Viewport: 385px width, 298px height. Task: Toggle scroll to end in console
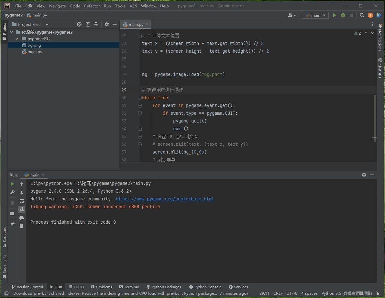(x=22, y=209)
